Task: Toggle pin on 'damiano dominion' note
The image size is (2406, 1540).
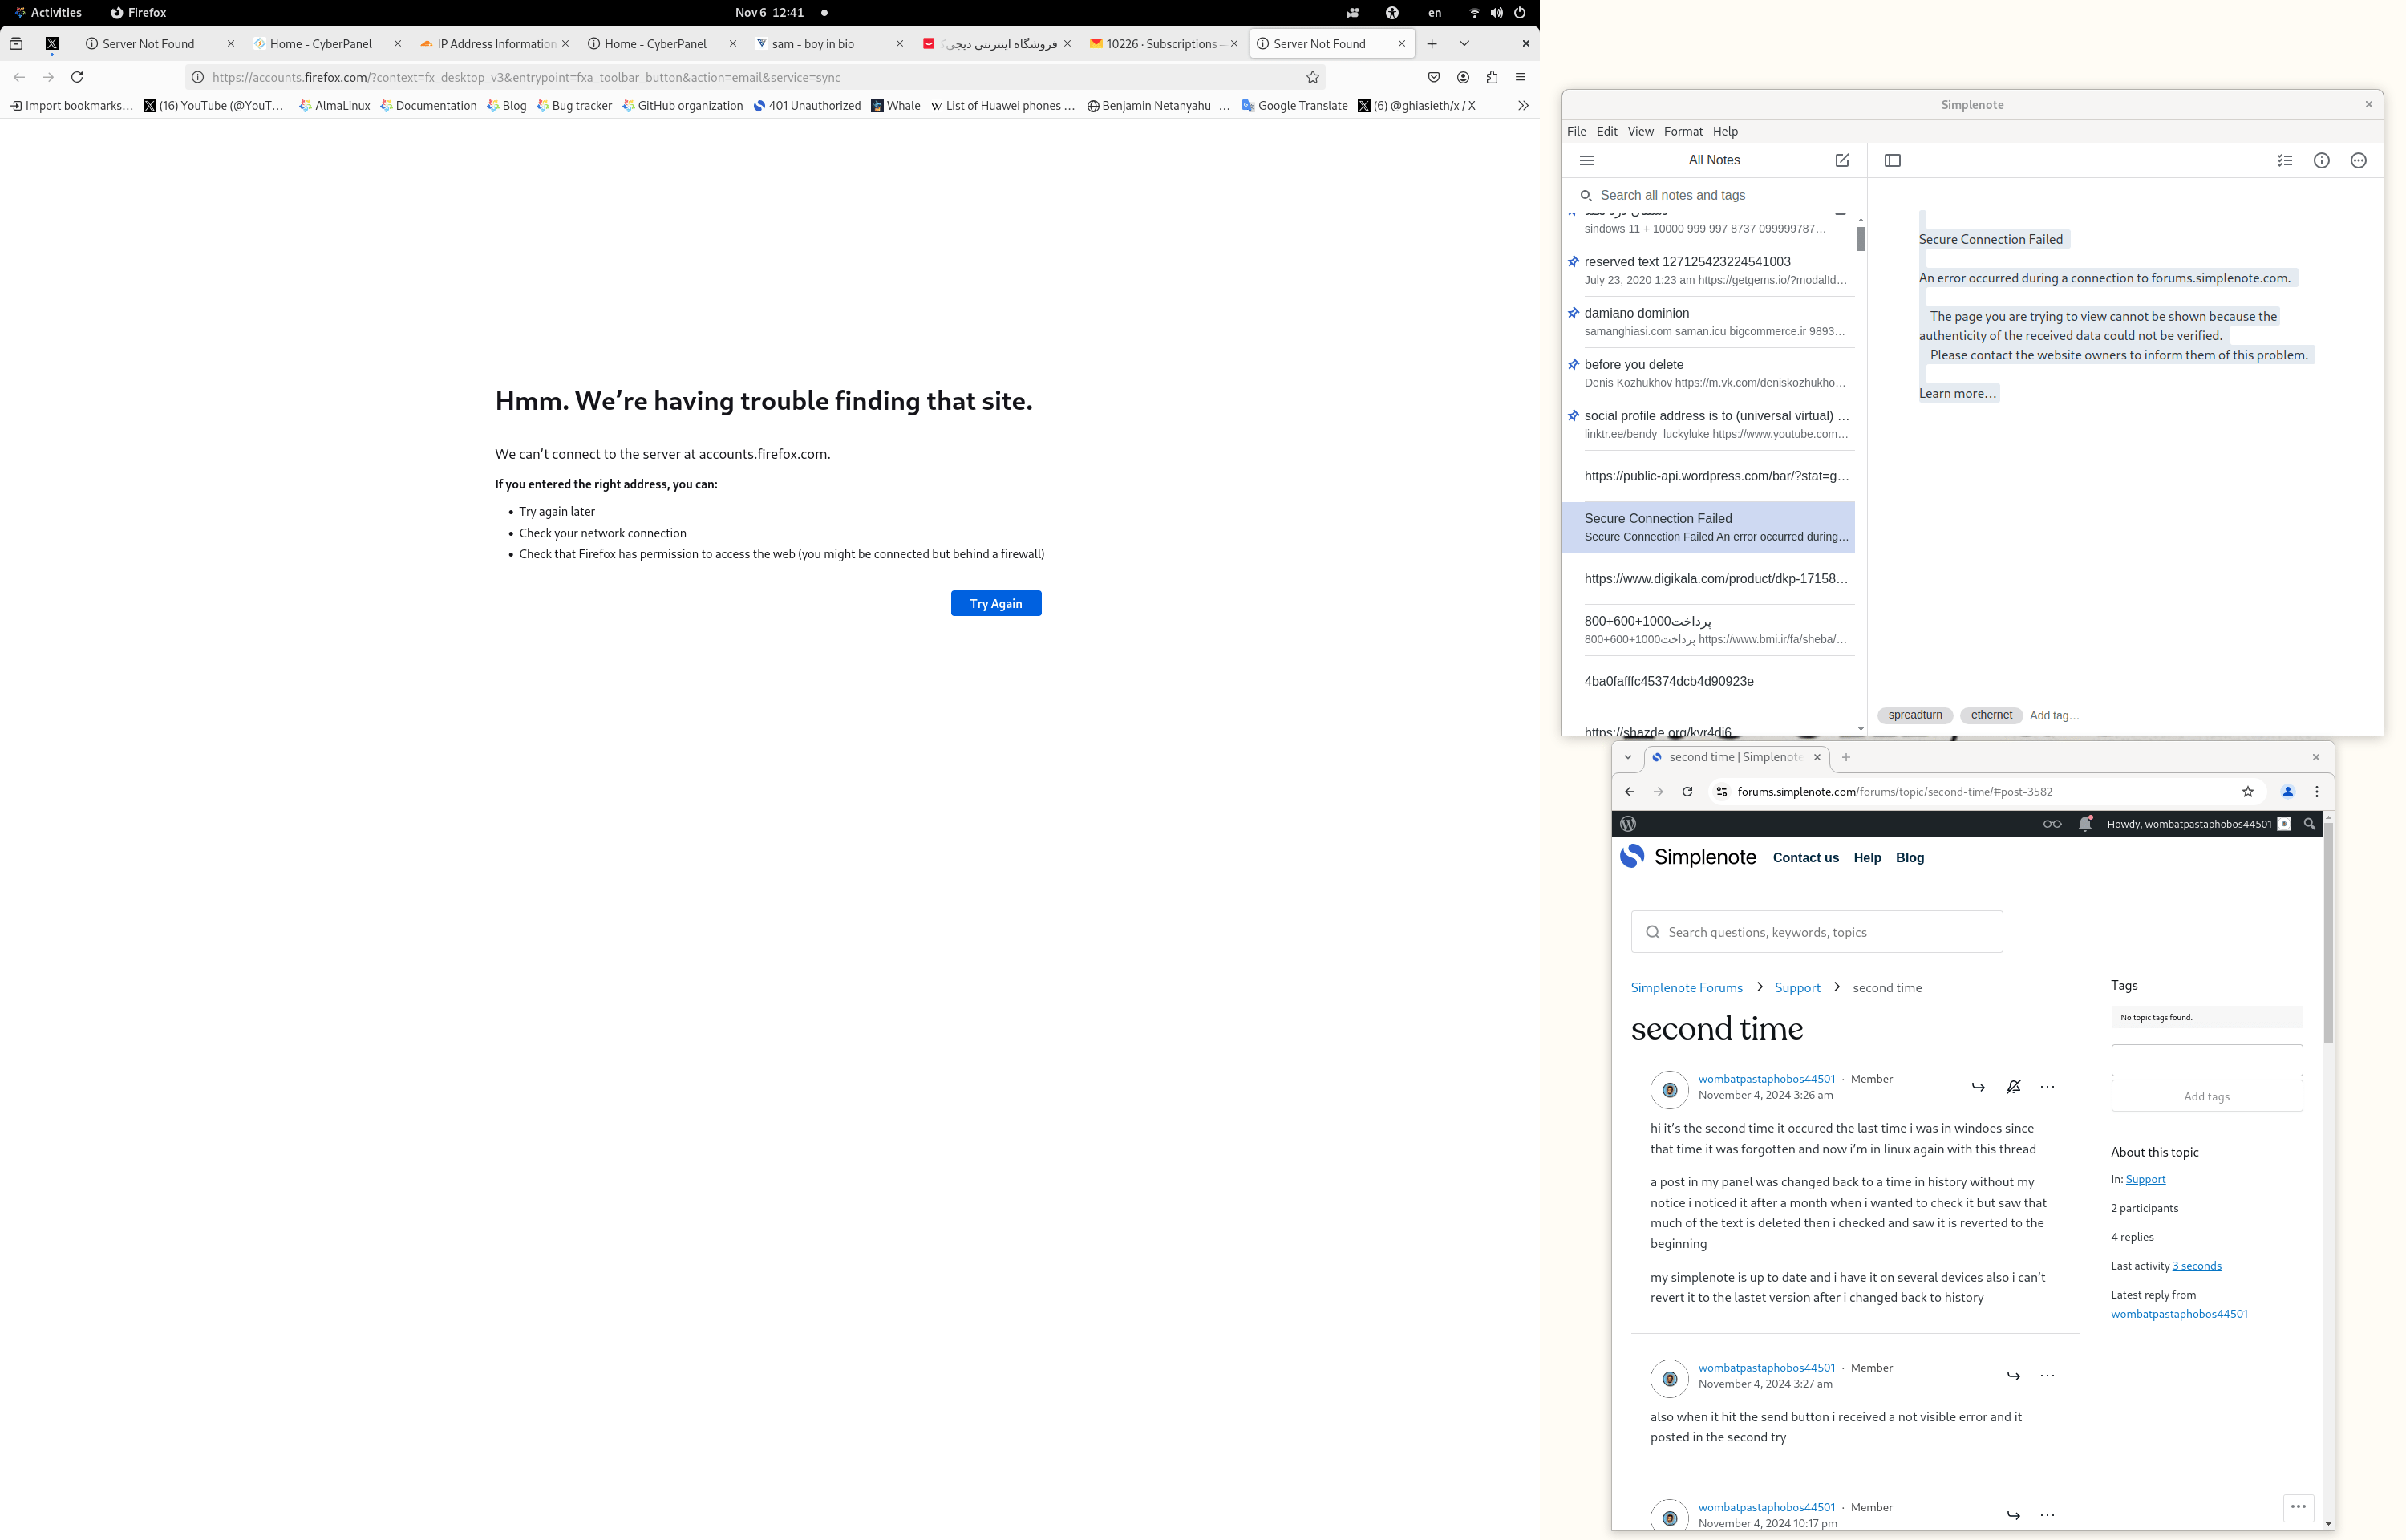Action: [1573, 313]
